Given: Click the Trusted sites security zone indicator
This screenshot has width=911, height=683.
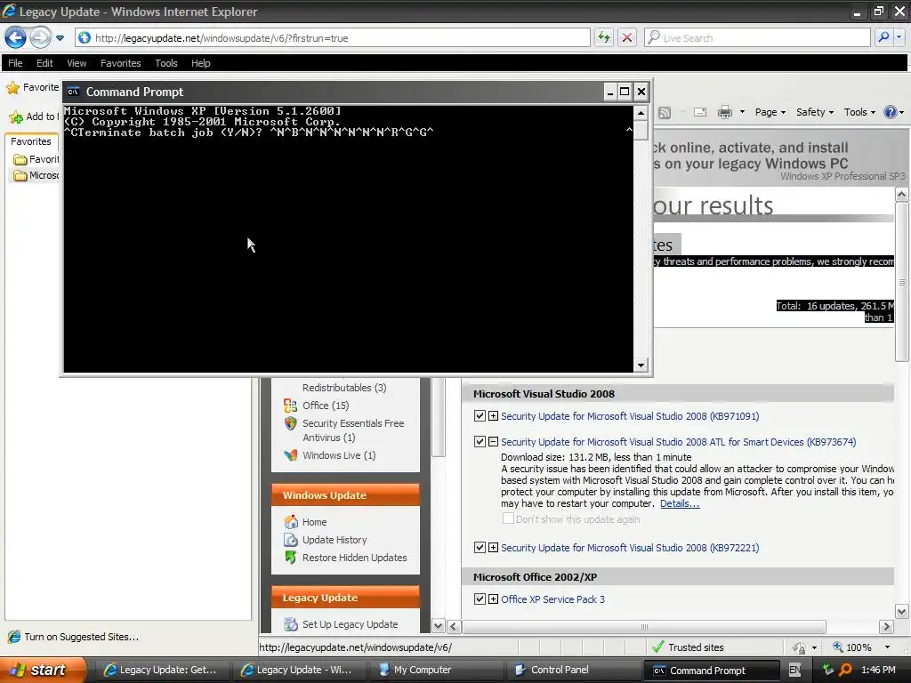Looking at the screenshot, I should pos(689,647).
